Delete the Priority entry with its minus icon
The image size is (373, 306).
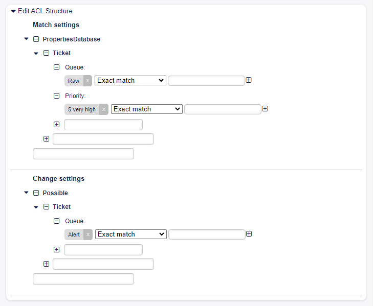pyautogui.click(x=57, y=96)
